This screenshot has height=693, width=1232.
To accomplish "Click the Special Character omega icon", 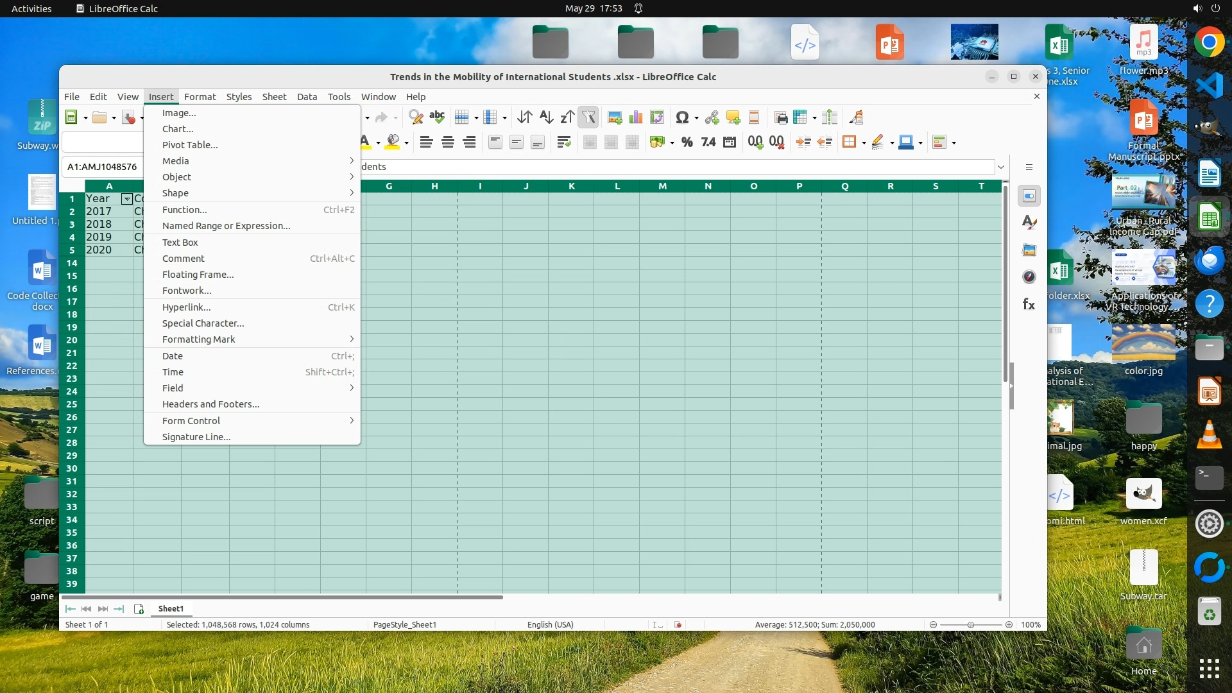I will tap(681, 117).
